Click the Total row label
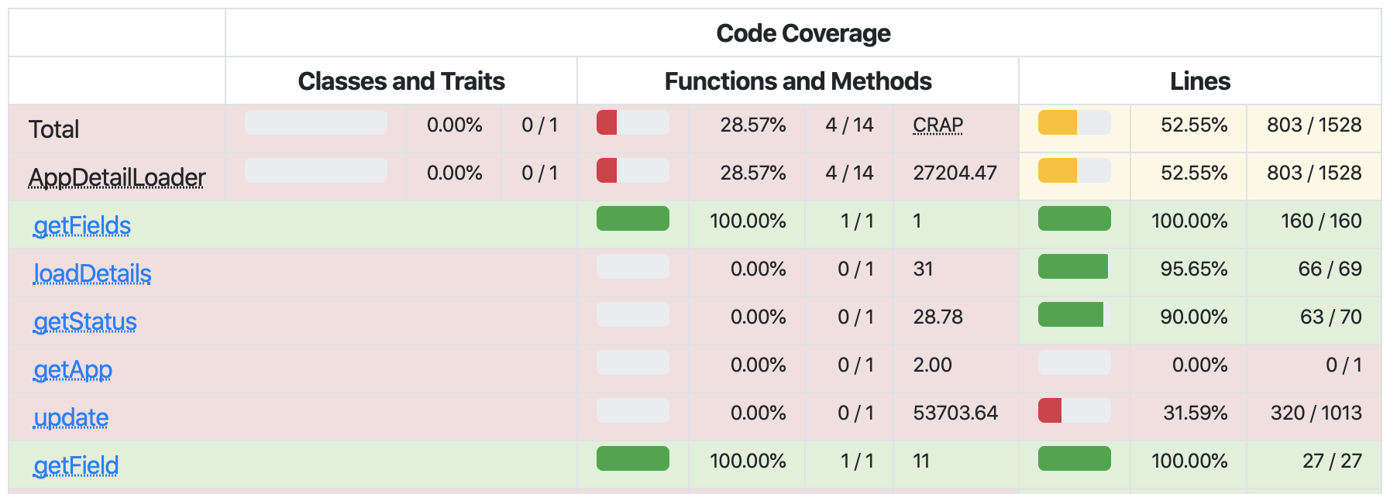 tap(53, 129)
